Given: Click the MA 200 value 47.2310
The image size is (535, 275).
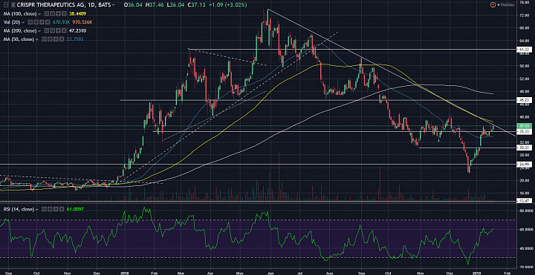Looking at the screenshot, I should 77,31.
